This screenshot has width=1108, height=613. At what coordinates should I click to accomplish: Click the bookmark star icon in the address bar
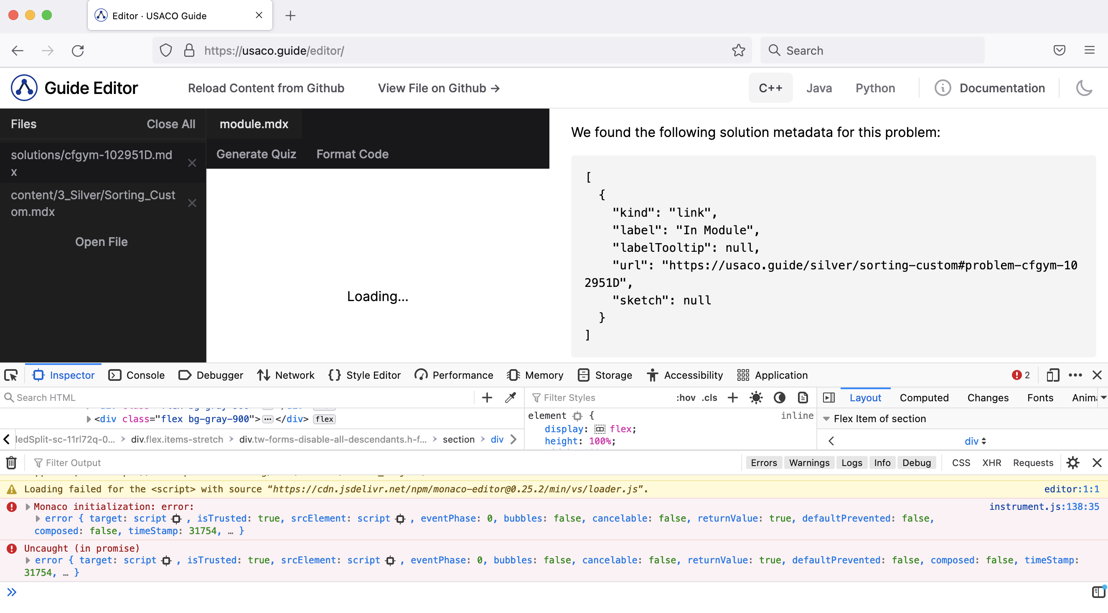(738, 50)
